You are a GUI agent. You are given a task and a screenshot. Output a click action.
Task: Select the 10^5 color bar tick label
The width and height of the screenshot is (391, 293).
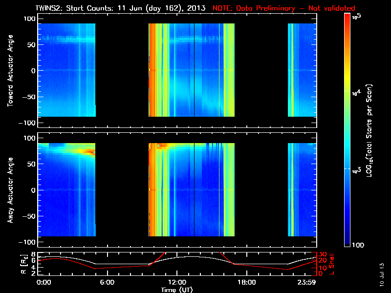(356, 17)
